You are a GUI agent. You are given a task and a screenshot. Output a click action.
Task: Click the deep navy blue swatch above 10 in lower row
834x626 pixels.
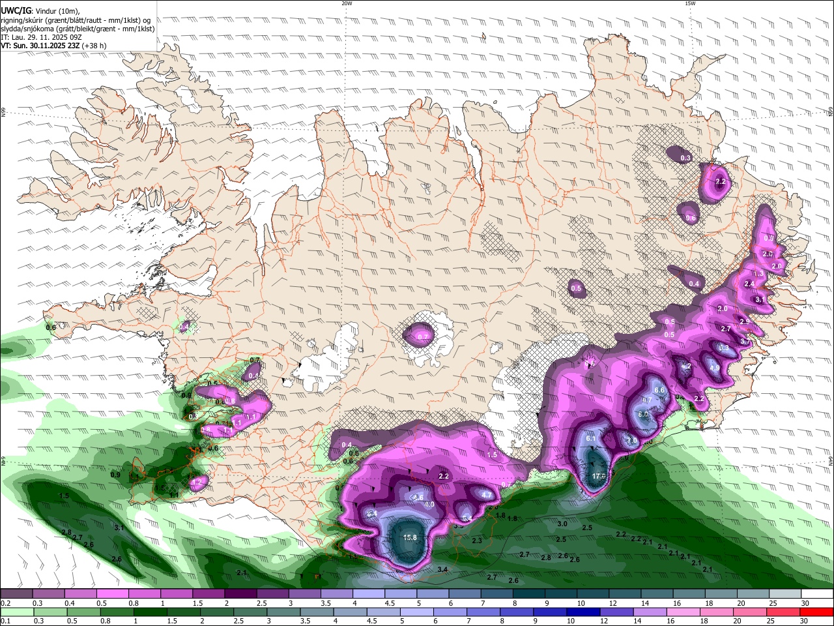click(x=583, y=612)
